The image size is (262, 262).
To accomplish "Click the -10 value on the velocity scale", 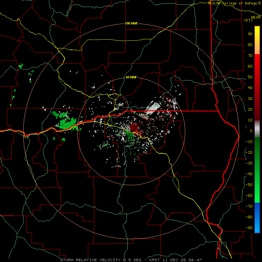I will [249, 142].
